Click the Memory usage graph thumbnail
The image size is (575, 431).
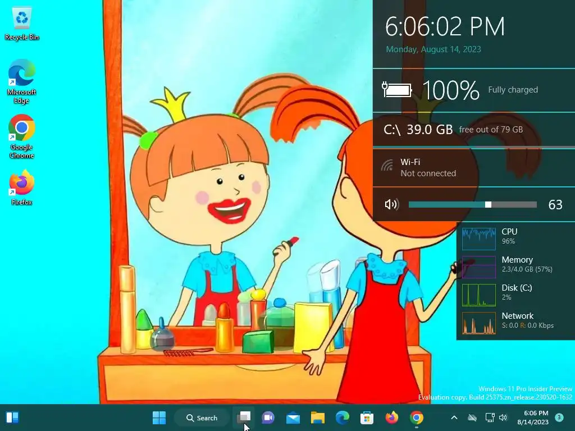pos(479,267)
